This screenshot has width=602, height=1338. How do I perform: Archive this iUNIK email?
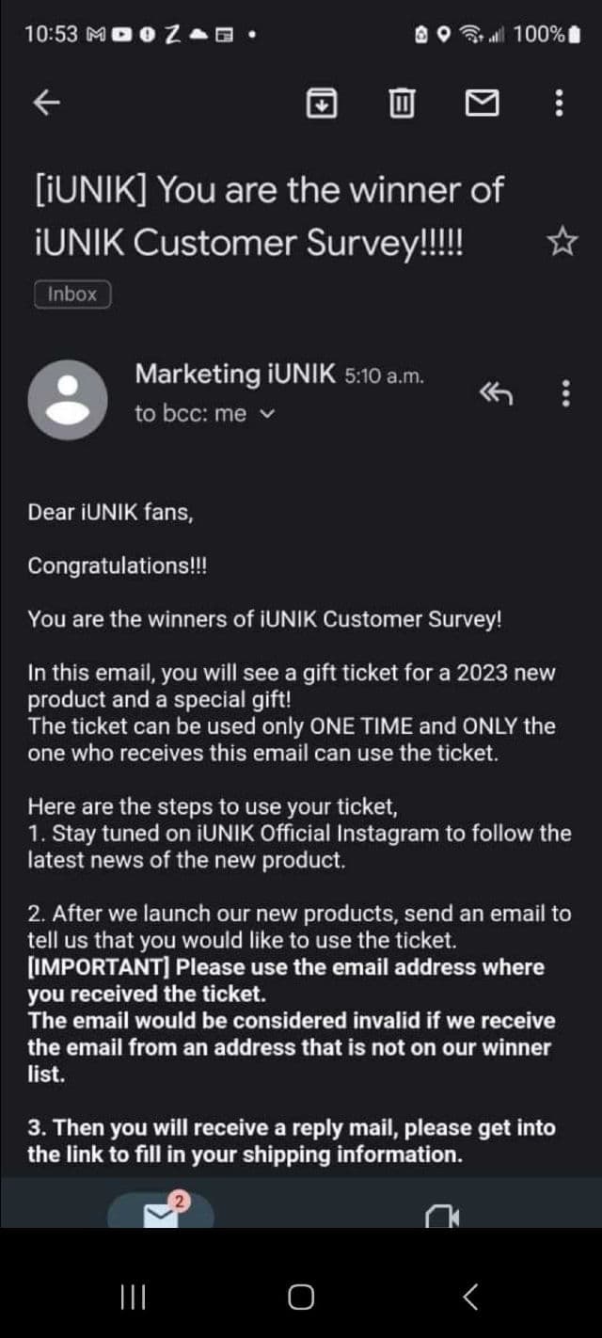(x=322, y=102)
